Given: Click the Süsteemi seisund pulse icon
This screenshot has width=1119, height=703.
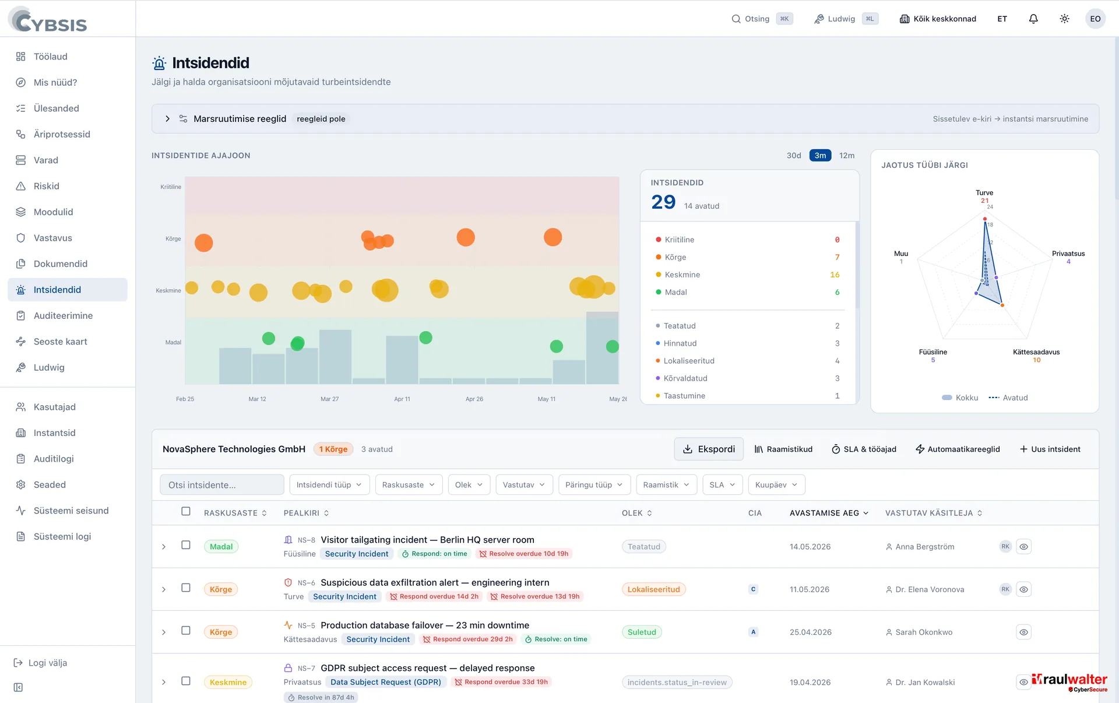Looking at the screenshot, I should coord(21,511).
